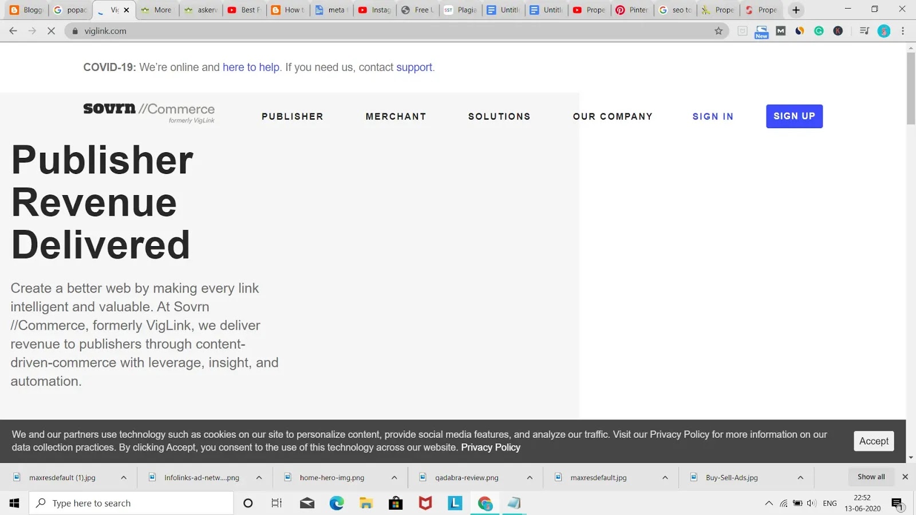Open the qadabra-review.png downloaded file

467,477
